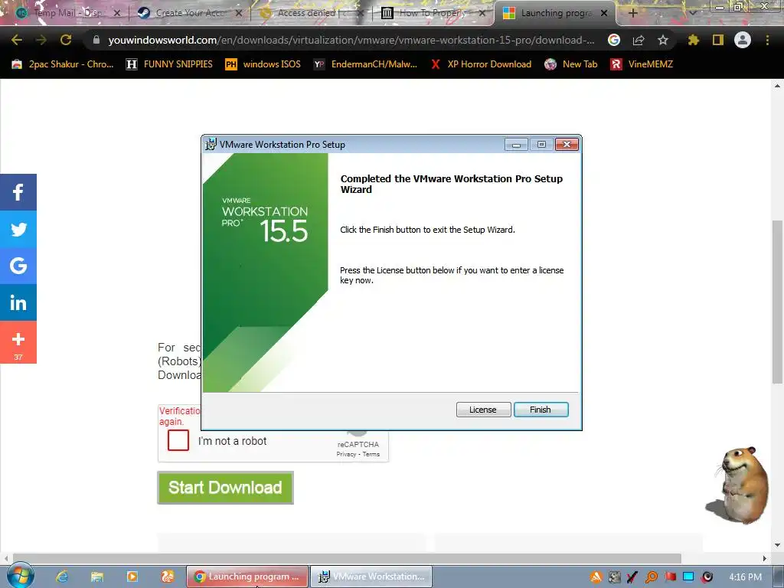Open the tab search chevron in Chrome
Viewport: 784px width, 588px height.
click(692, 13)
